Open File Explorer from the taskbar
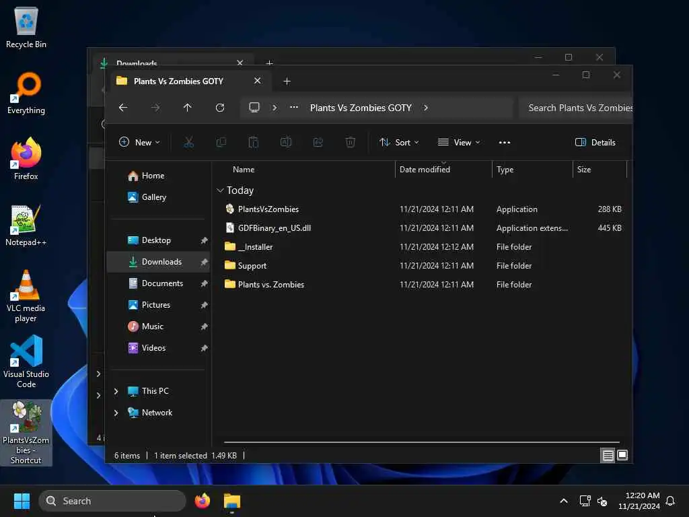The image size is (689, 517). coord(232,501)
